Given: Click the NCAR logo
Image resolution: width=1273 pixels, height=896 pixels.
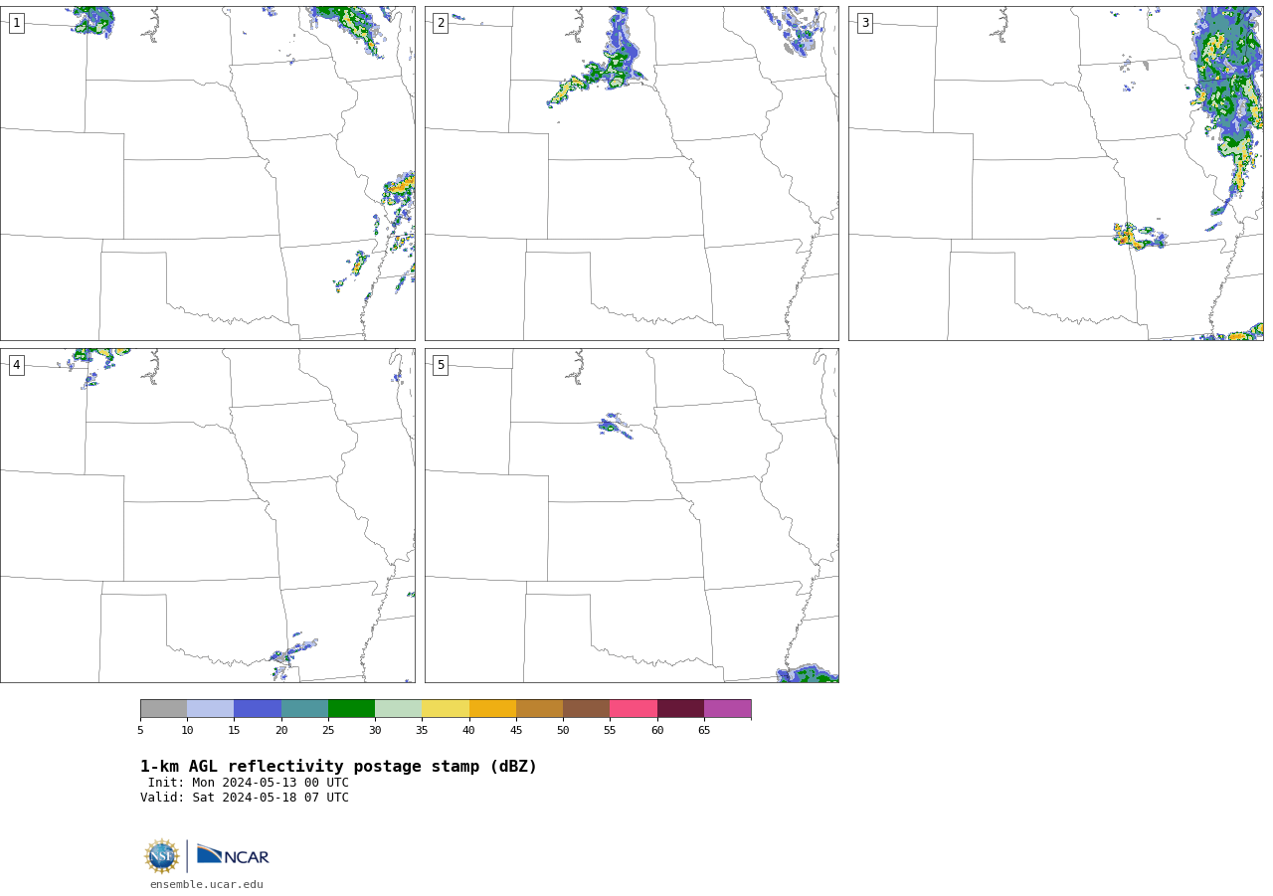Looking at the screenshot, I should (x=233, y=855).
